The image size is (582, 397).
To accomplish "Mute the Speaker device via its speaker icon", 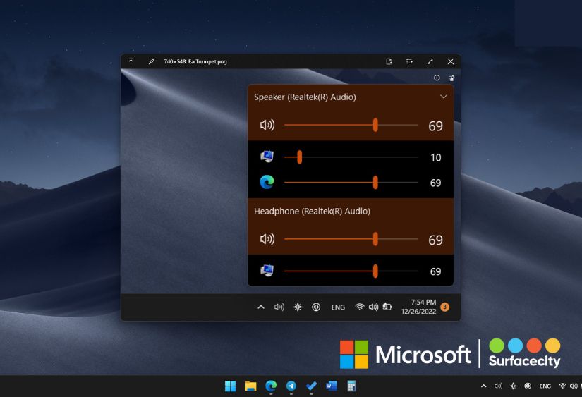I will (267, 126).
